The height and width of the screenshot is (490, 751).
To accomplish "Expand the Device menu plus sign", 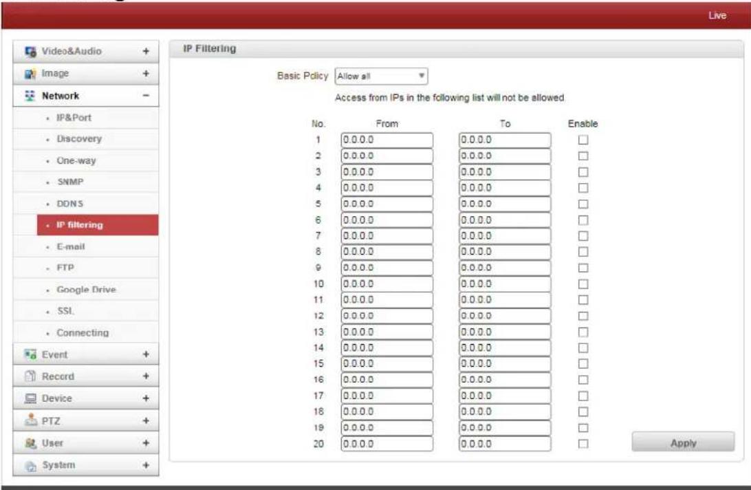I will click(146, 398).
